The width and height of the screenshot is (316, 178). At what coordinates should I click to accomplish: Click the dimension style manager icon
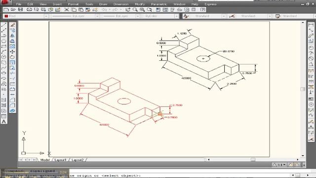tap(232, 16)
